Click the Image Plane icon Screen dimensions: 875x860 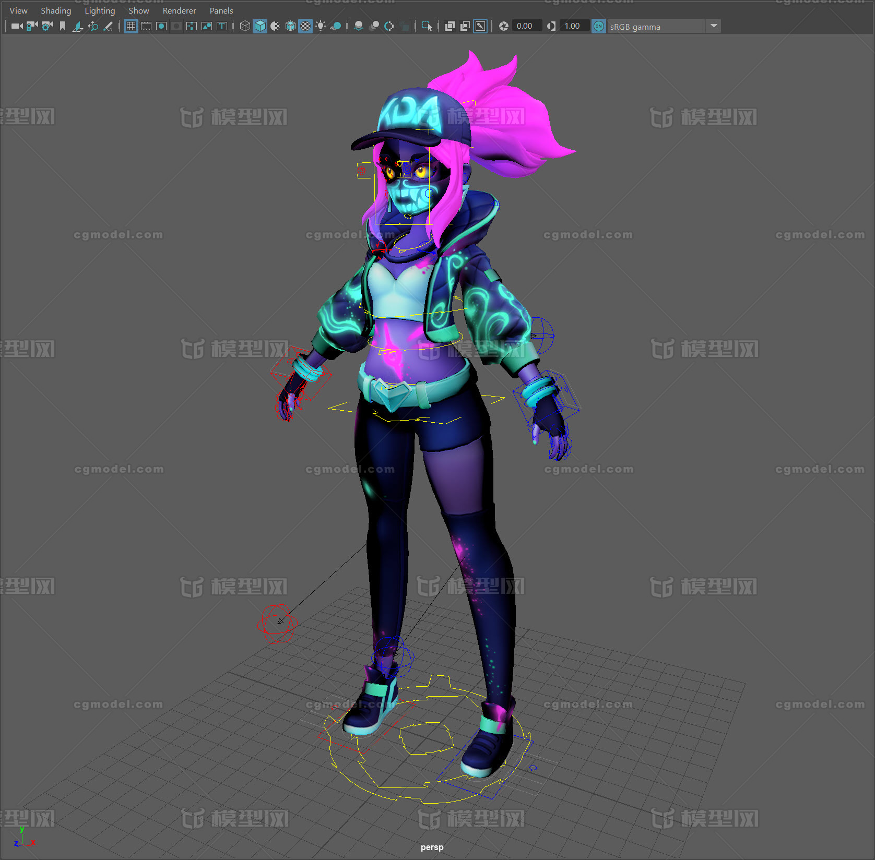[78, 26]
